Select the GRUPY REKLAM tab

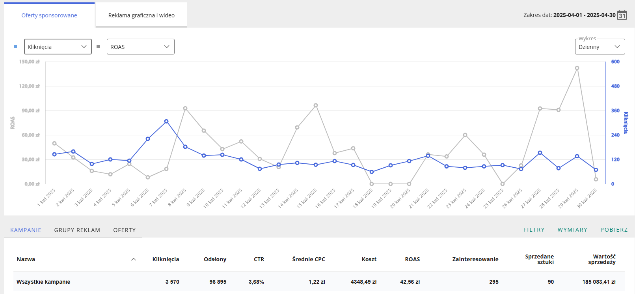[77, 230]
